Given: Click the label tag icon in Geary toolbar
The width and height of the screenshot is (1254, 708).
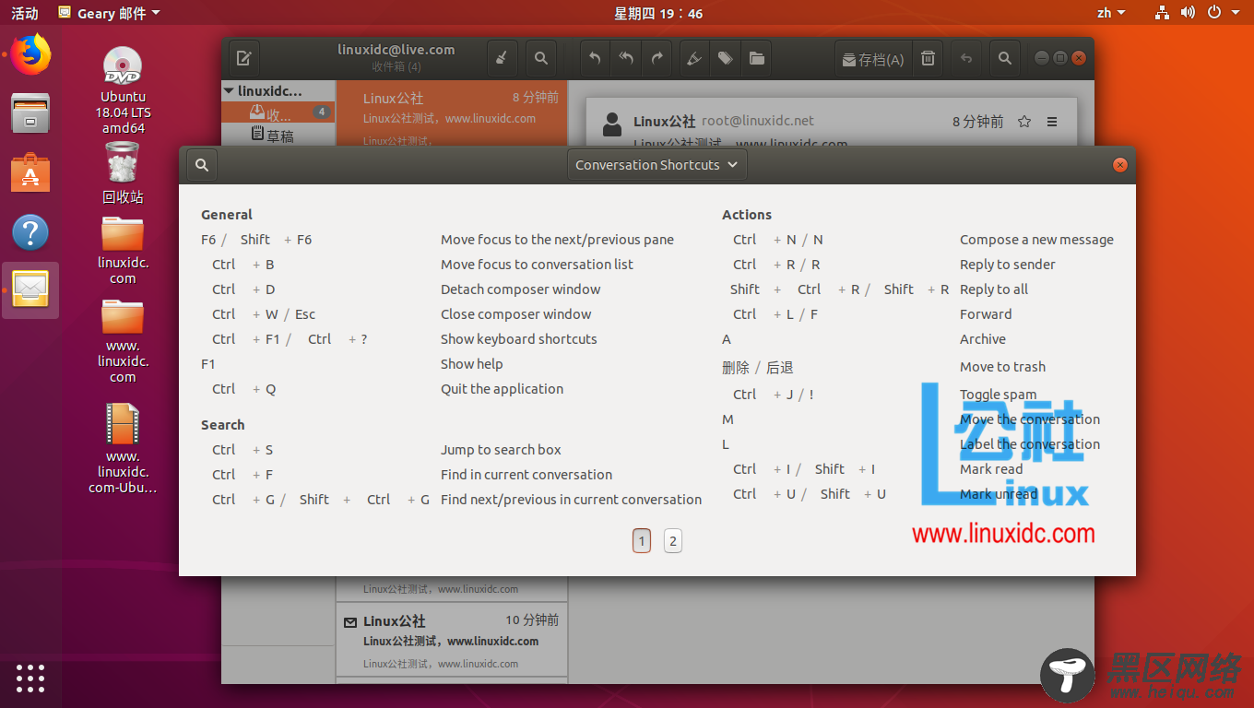Looking at the screenshot, I should click(726, 58).
